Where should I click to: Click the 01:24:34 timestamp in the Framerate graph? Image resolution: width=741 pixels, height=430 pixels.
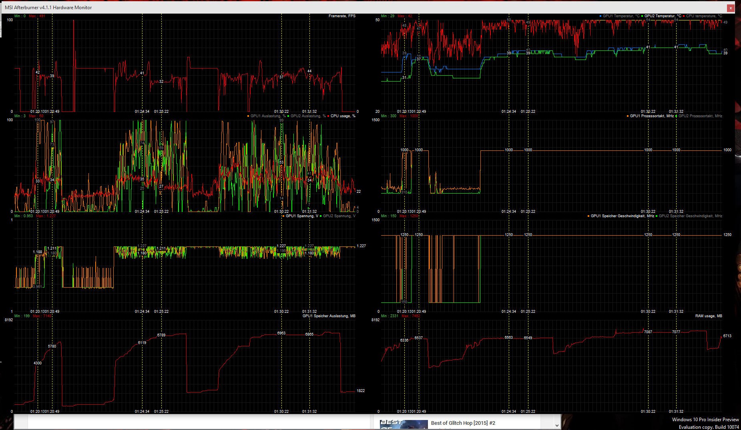(x=142, y=112)
